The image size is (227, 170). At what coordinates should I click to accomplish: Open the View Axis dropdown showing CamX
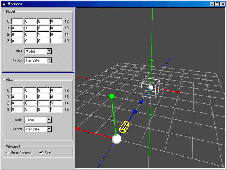49,120
